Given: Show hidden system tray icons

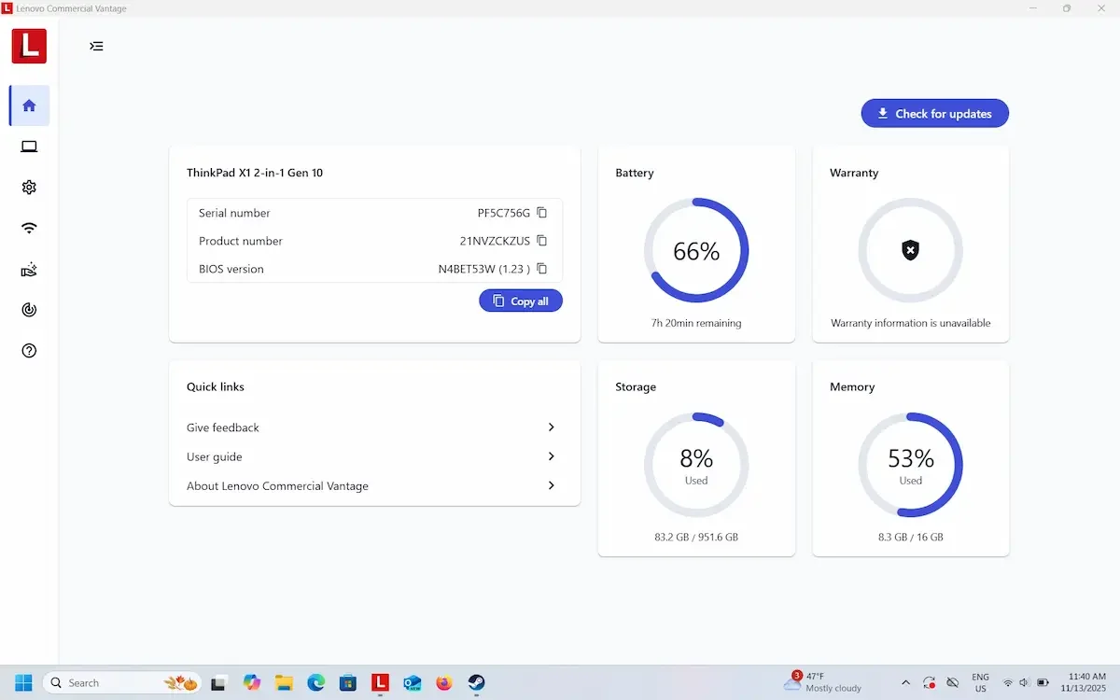Looking at the screenshot, I should 905,682.
